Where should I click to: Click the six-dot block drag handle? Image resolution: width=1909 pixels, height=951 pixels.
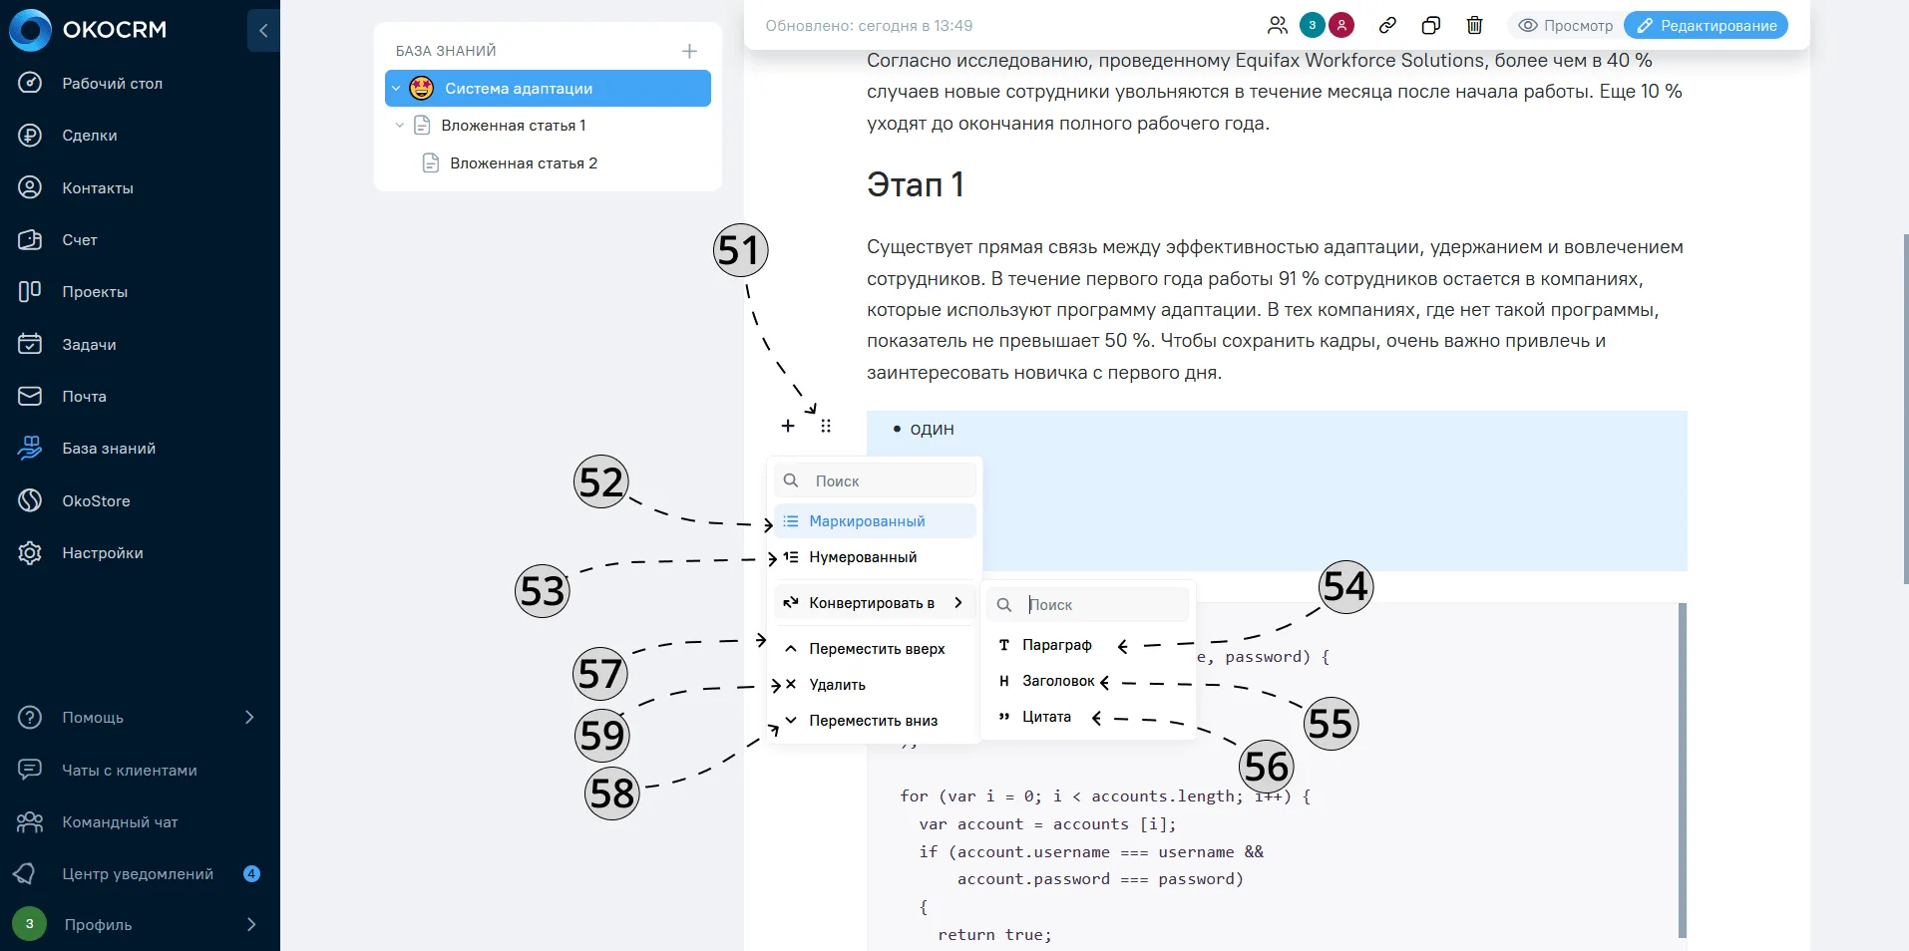tap(826, 426)
